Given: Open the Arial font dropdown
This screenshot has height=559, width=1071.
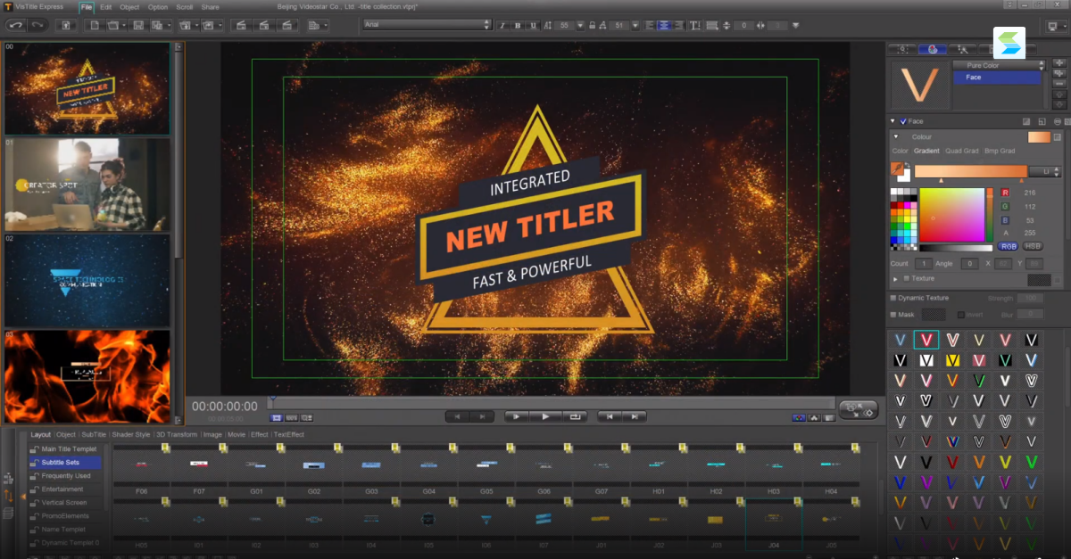Looking at the screenshot, I should click(426, 25).
